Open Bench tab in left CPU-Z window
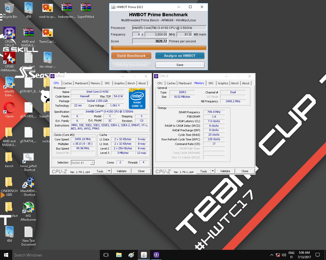The image size is (326, 260). click(x=131, y=83)
